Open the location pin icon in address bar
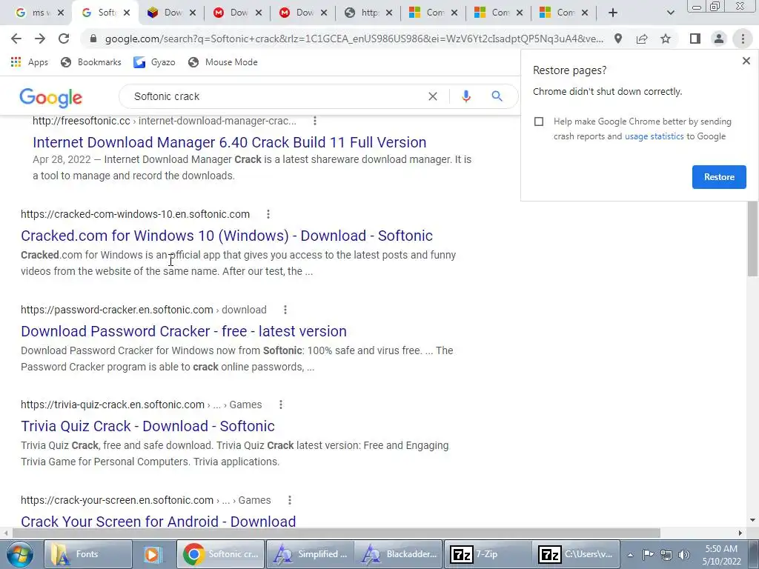Image resolution: width=759 pixels, height=569 pixels. pyautogui.click(x=618, y=39)
